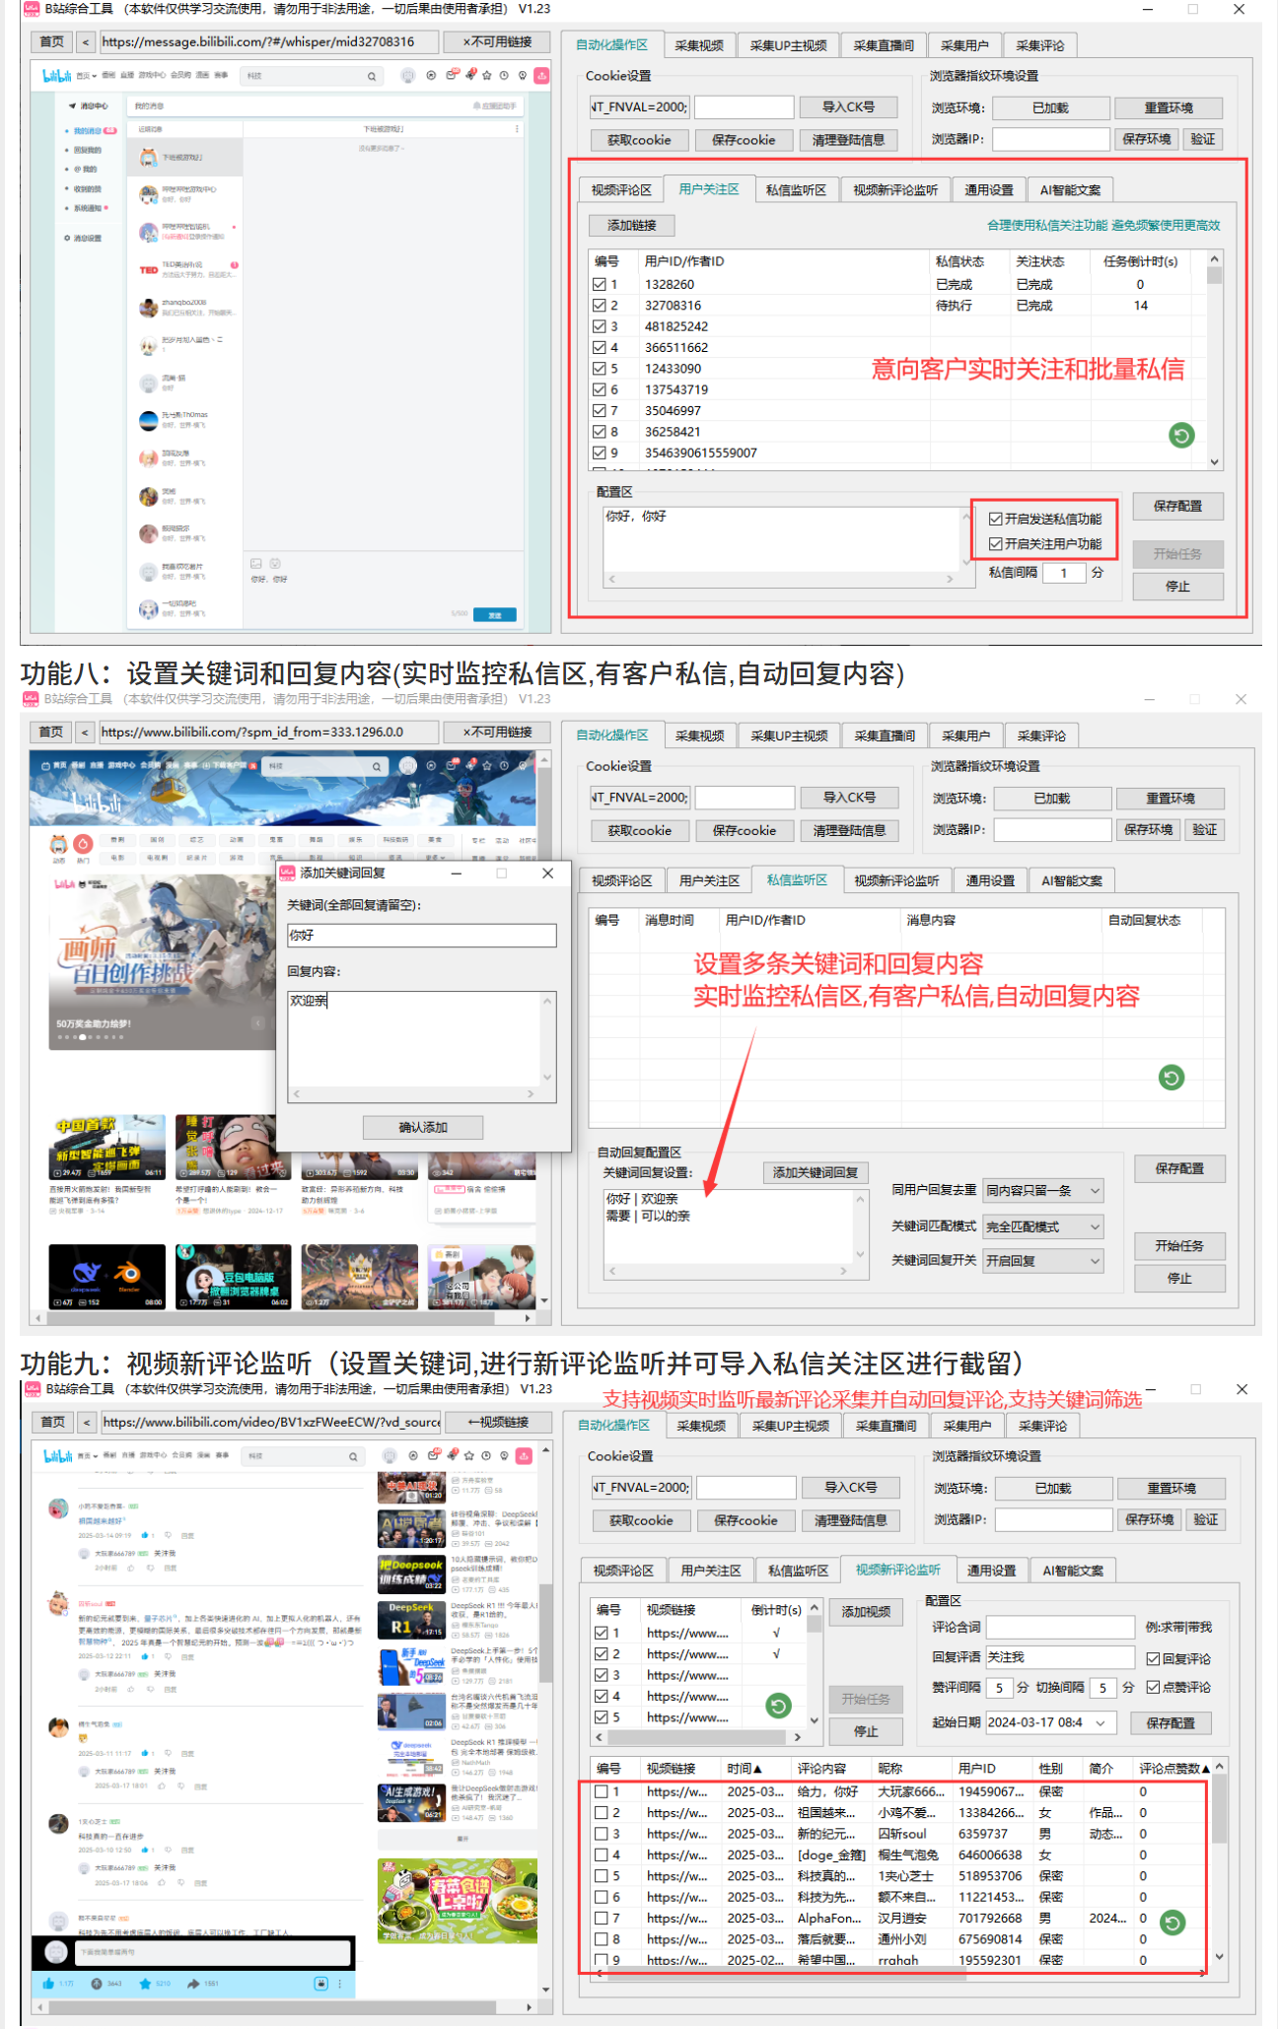Screen dimensions: 1278x2029
Task: Open favorites star icon in video page header
Action: click(469, 1455)
